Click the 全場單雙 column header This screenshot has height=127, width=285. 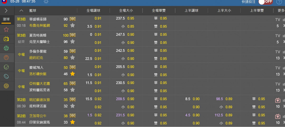click(x=159, y=11)
